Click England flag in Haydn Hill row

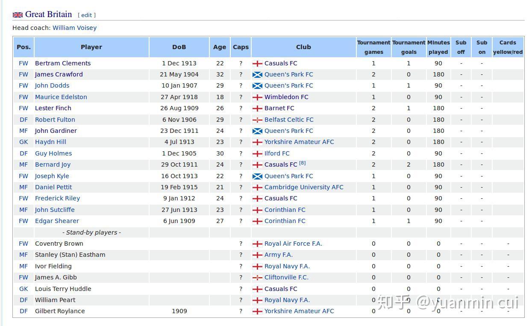click(257, 142)
